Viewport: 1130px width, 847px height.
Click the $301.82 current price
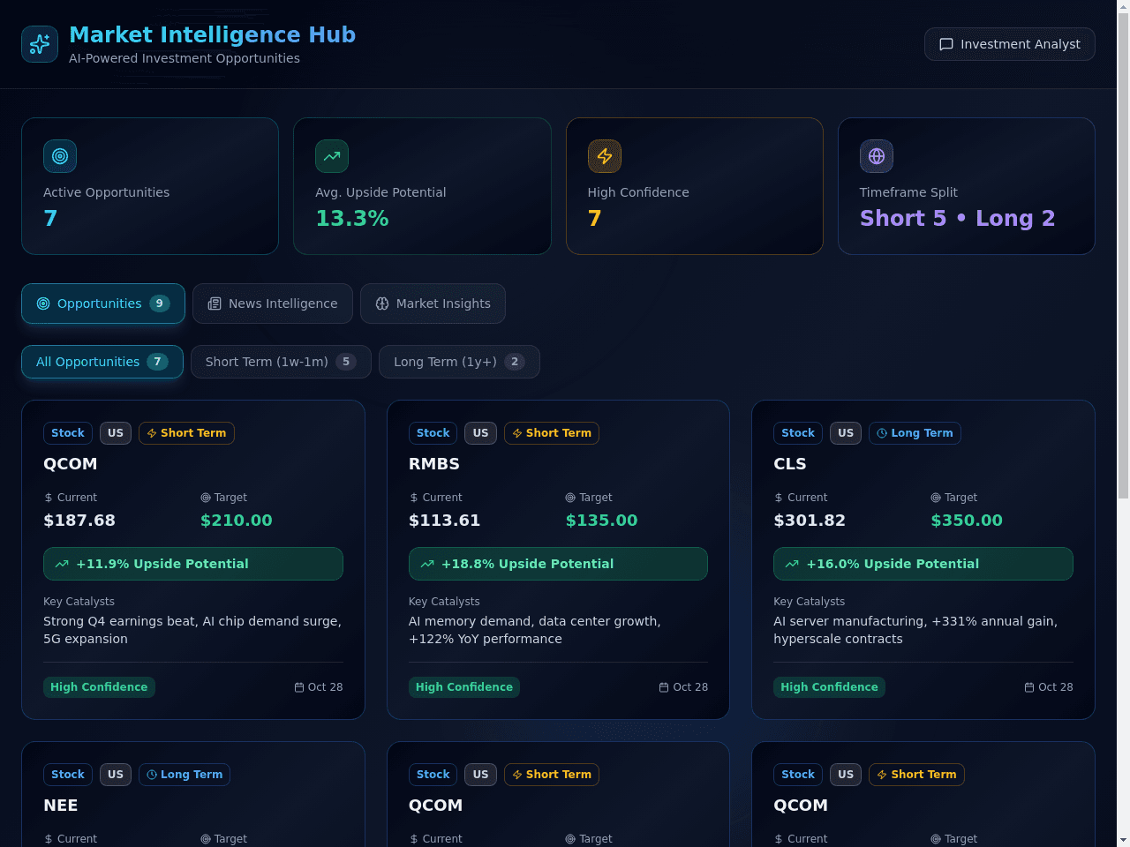pos(810,521)
